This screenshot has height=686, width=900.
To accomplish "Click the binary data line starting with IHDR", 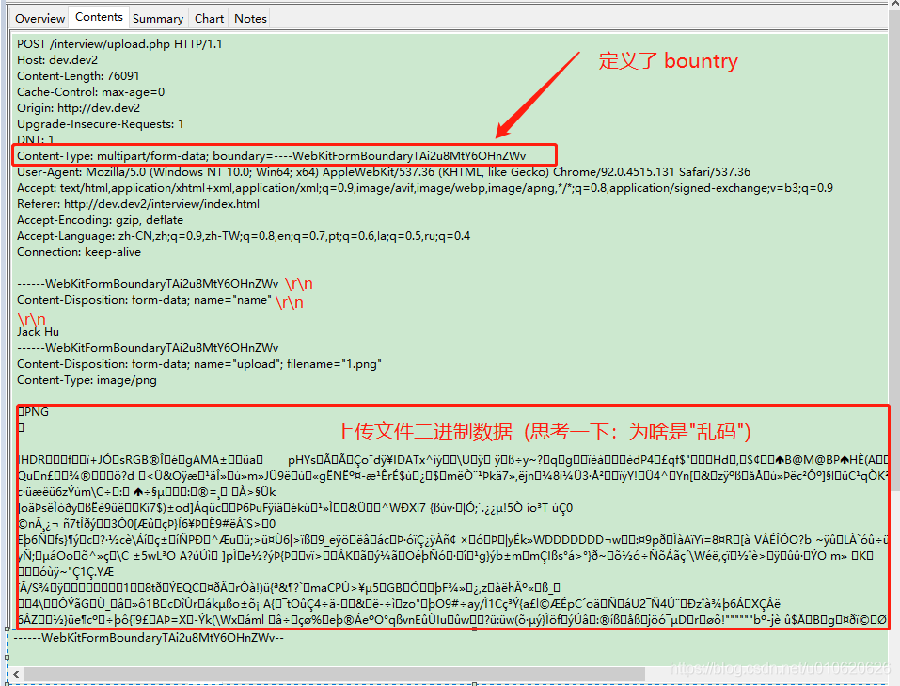I will click(453, 459).
